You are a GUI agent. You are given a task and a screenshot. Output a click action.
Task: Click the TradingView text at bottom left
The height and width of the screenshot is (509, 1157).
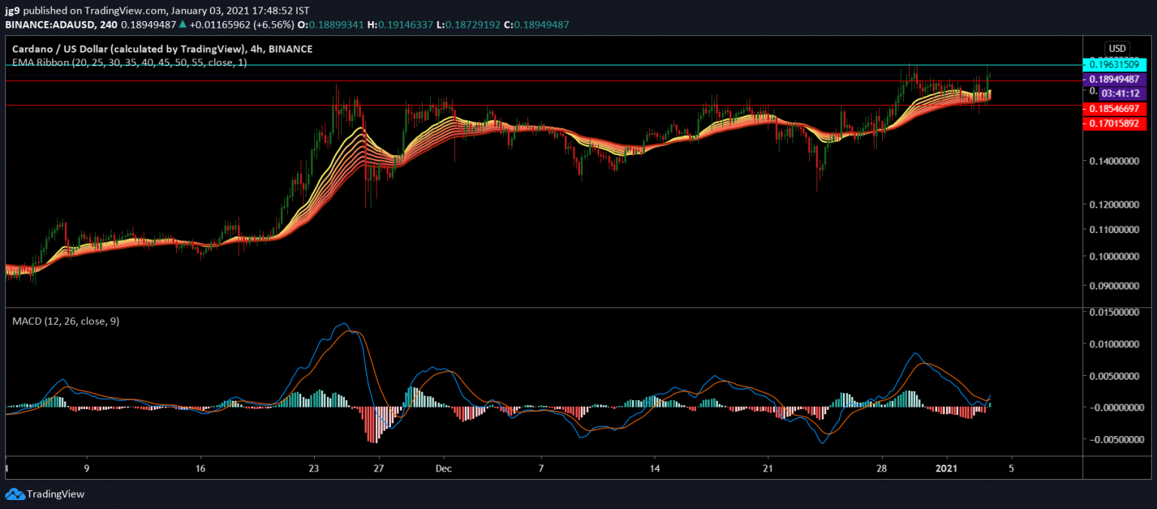(x=55, y=494)
